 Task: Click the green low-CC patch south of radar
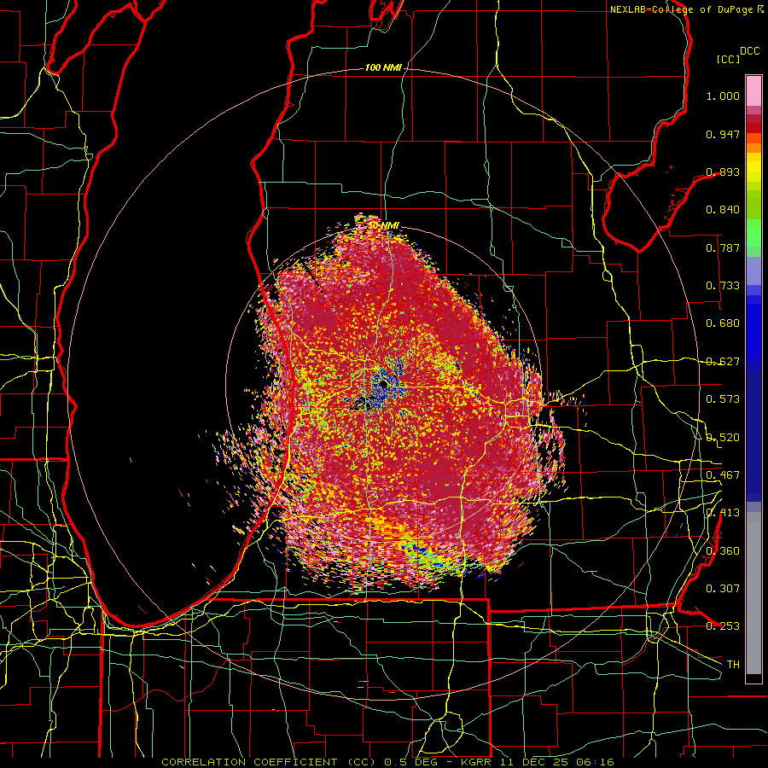428,555
